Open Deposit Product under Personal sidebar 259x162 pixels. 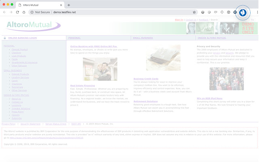pos(20,49)
